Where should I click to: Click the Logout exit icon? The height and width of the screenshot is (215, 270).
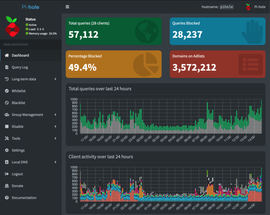[7, 174]
